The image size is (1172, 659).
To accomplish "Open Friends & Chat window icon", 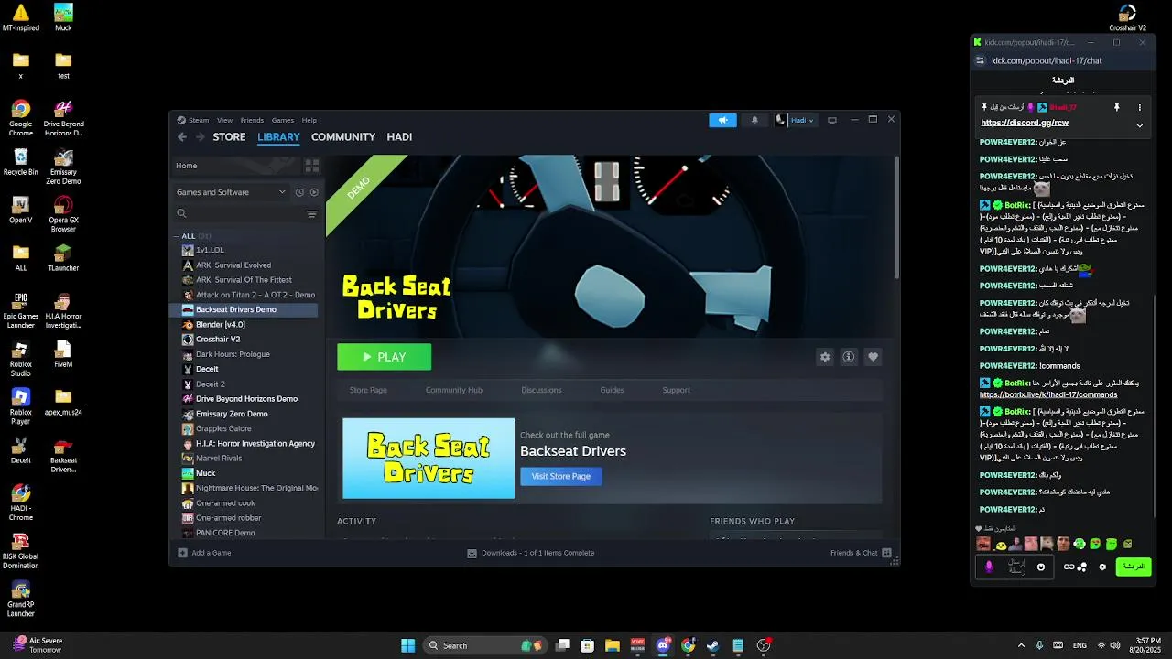I will 886,553.
